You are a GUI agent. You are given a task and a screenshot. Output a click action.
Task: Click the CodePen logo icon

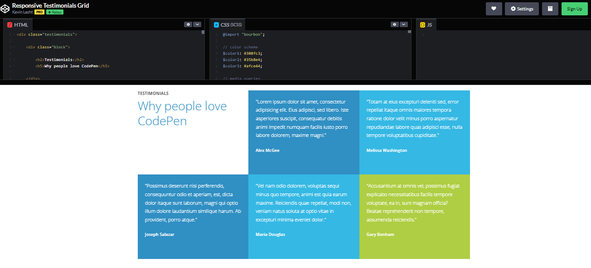pyautogui.click(x=5, y=8)
